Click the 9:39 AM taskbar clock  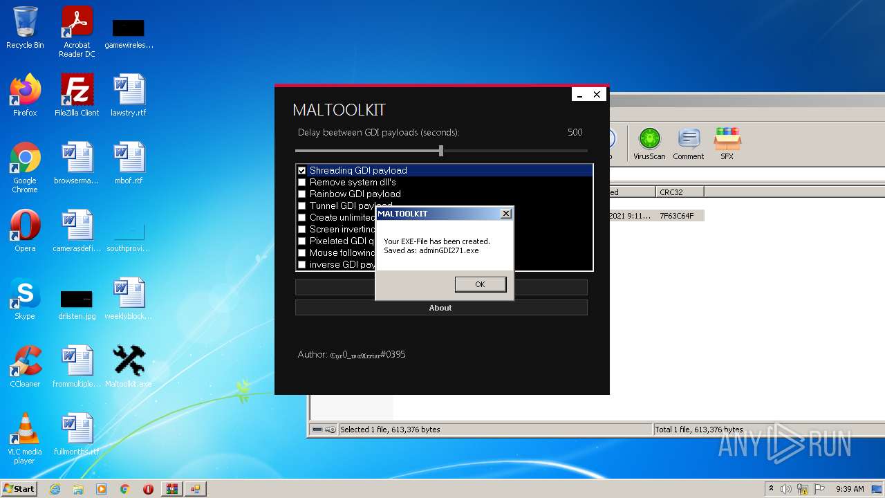[850, 489]
